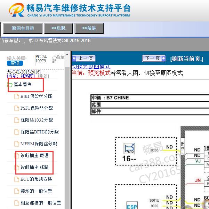Click page icon next to ECU的常规安装
This screenshot has width=209, height=209.
pos(17,179)
